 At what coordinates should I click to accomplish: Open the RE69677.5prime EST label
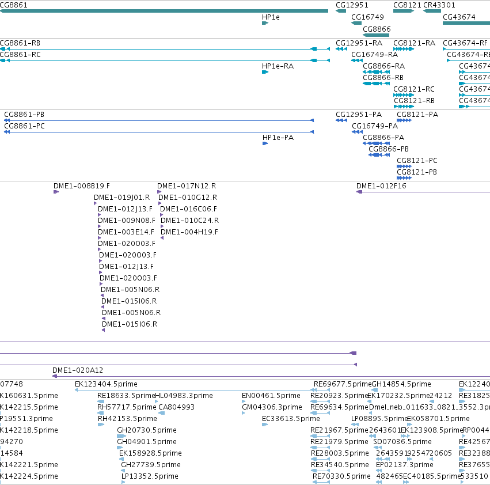tap(343, 384)
